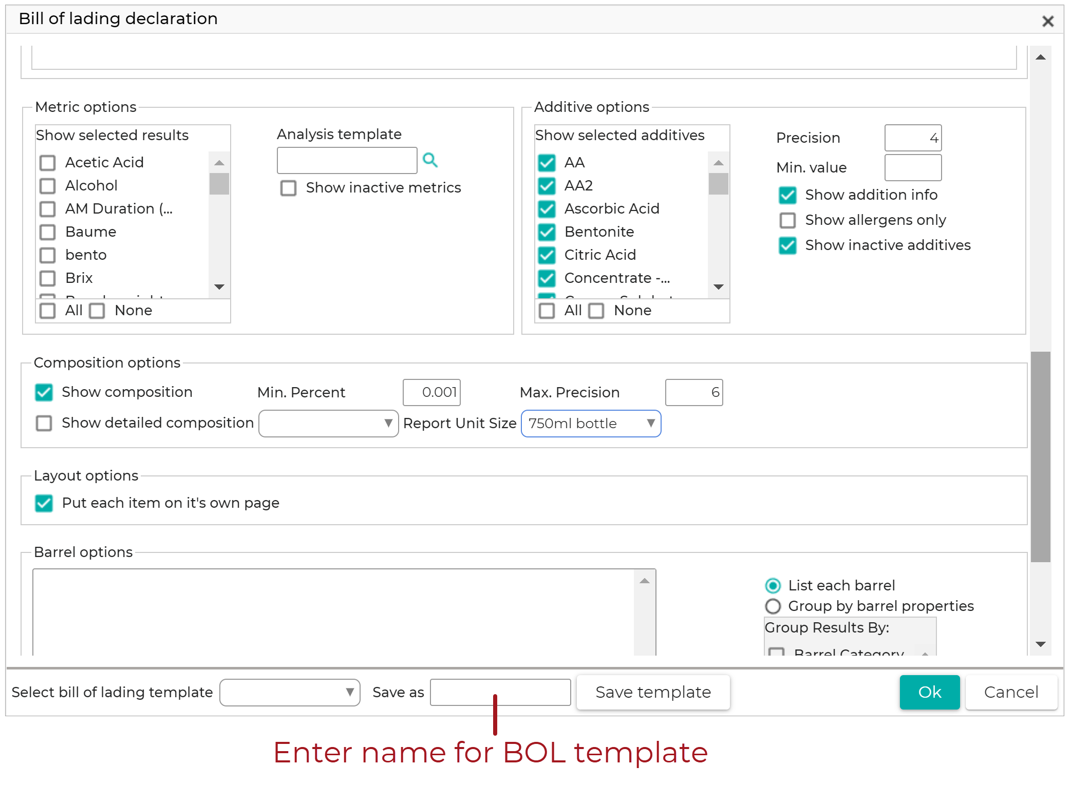Image resolution: width=1071 pixels, height=785 pixels.
Task: Click the dialog's main scroll up arrow
Action: coord(1041,57)
